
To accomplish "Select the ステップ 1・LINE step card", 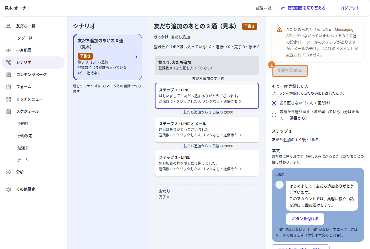I will (207, 96).
